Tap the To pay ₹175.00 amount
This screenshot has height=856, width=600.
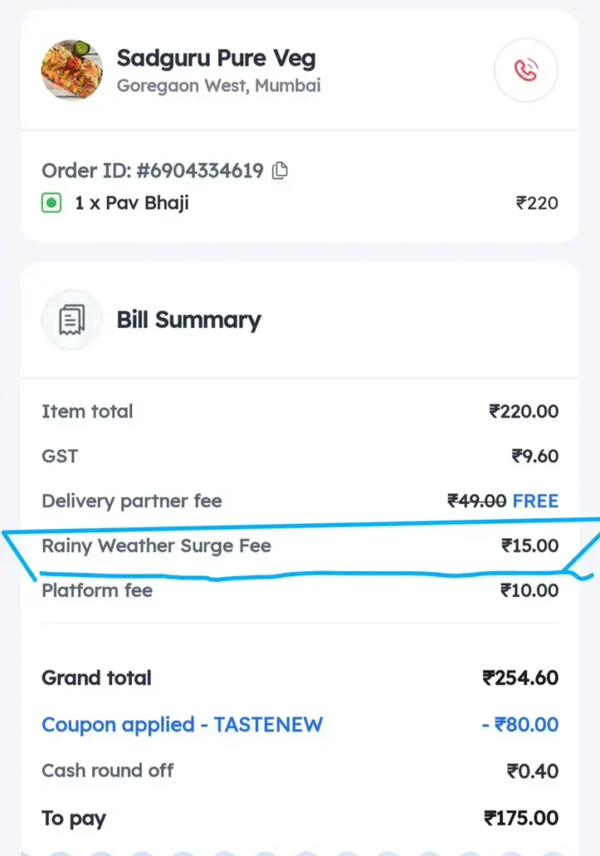pyautogui.click(x=521, y=818)
